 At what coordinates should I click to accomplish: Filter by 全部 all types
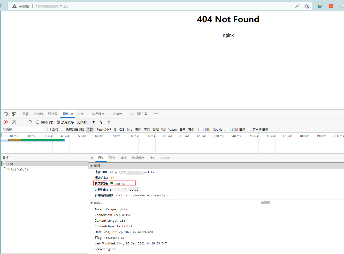tap(90, 130)
